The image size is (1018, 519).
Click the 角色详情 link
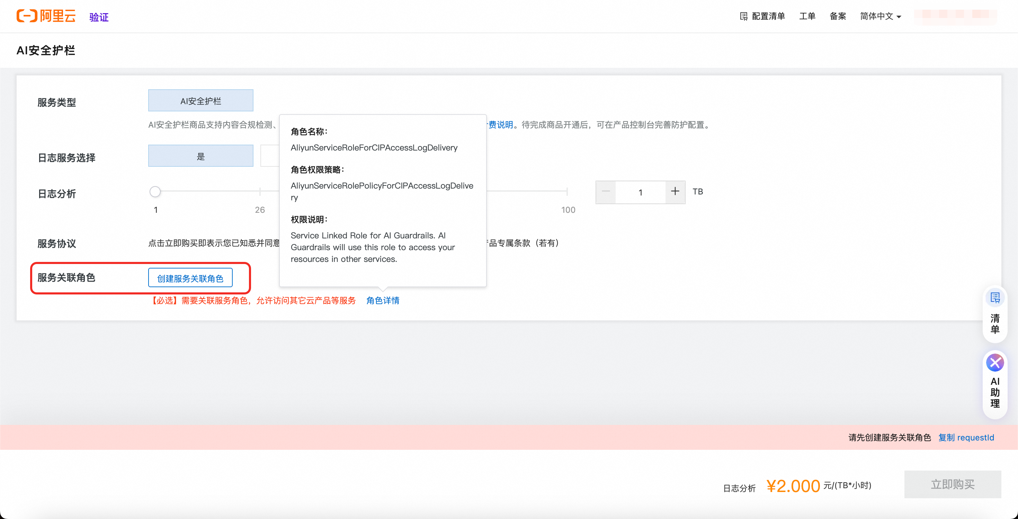tap(383, 301)
